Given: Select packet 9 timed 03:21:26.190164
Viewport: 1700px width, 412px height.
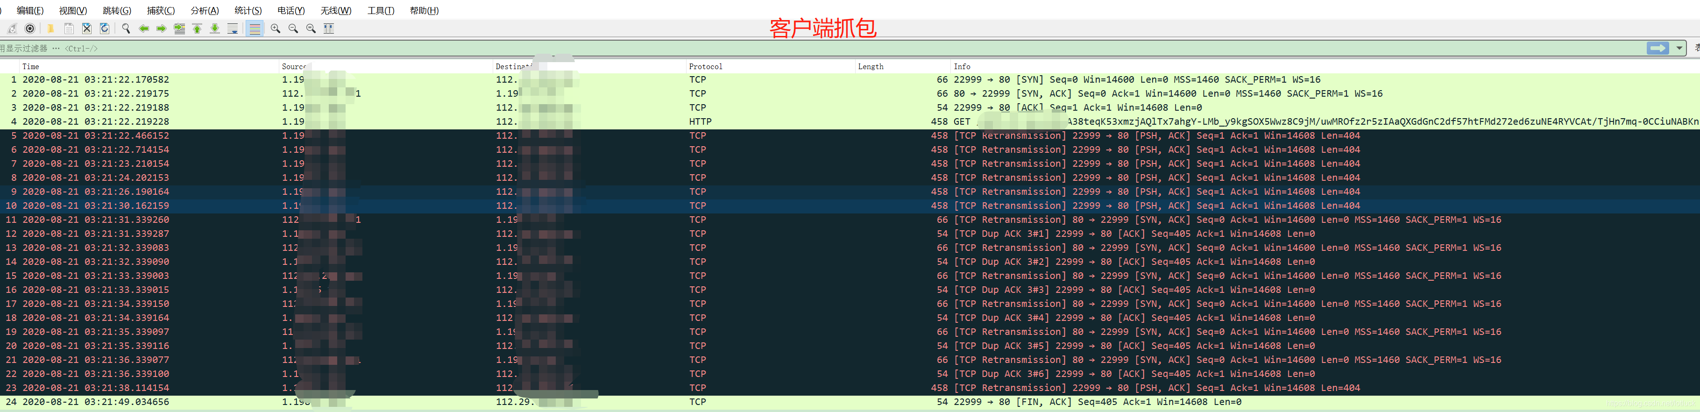Looking at the screenshot, I should [x=850, y=192].
